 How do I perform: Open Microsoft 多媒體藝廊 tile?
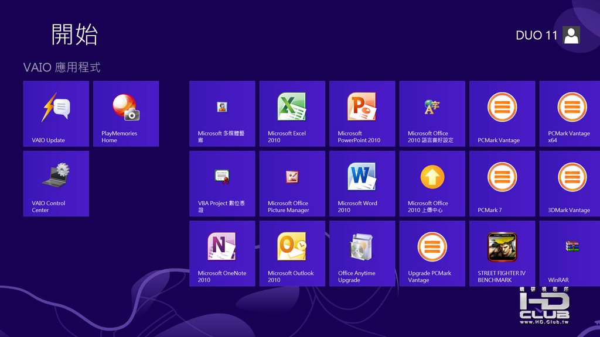point(222,114)
